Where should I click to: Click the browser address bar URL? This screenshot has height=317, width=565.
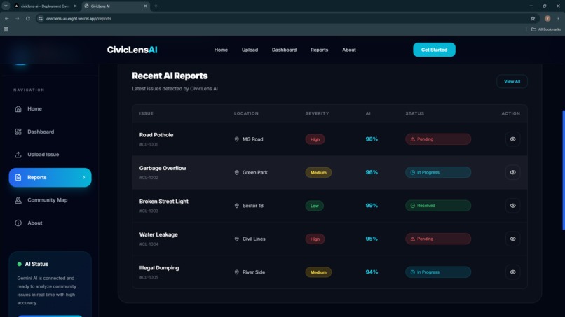click(79, 18)
